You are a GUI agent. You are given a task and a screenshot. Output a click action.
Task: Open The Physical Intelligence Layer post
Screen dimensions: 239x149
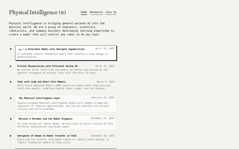click(39, 98)
